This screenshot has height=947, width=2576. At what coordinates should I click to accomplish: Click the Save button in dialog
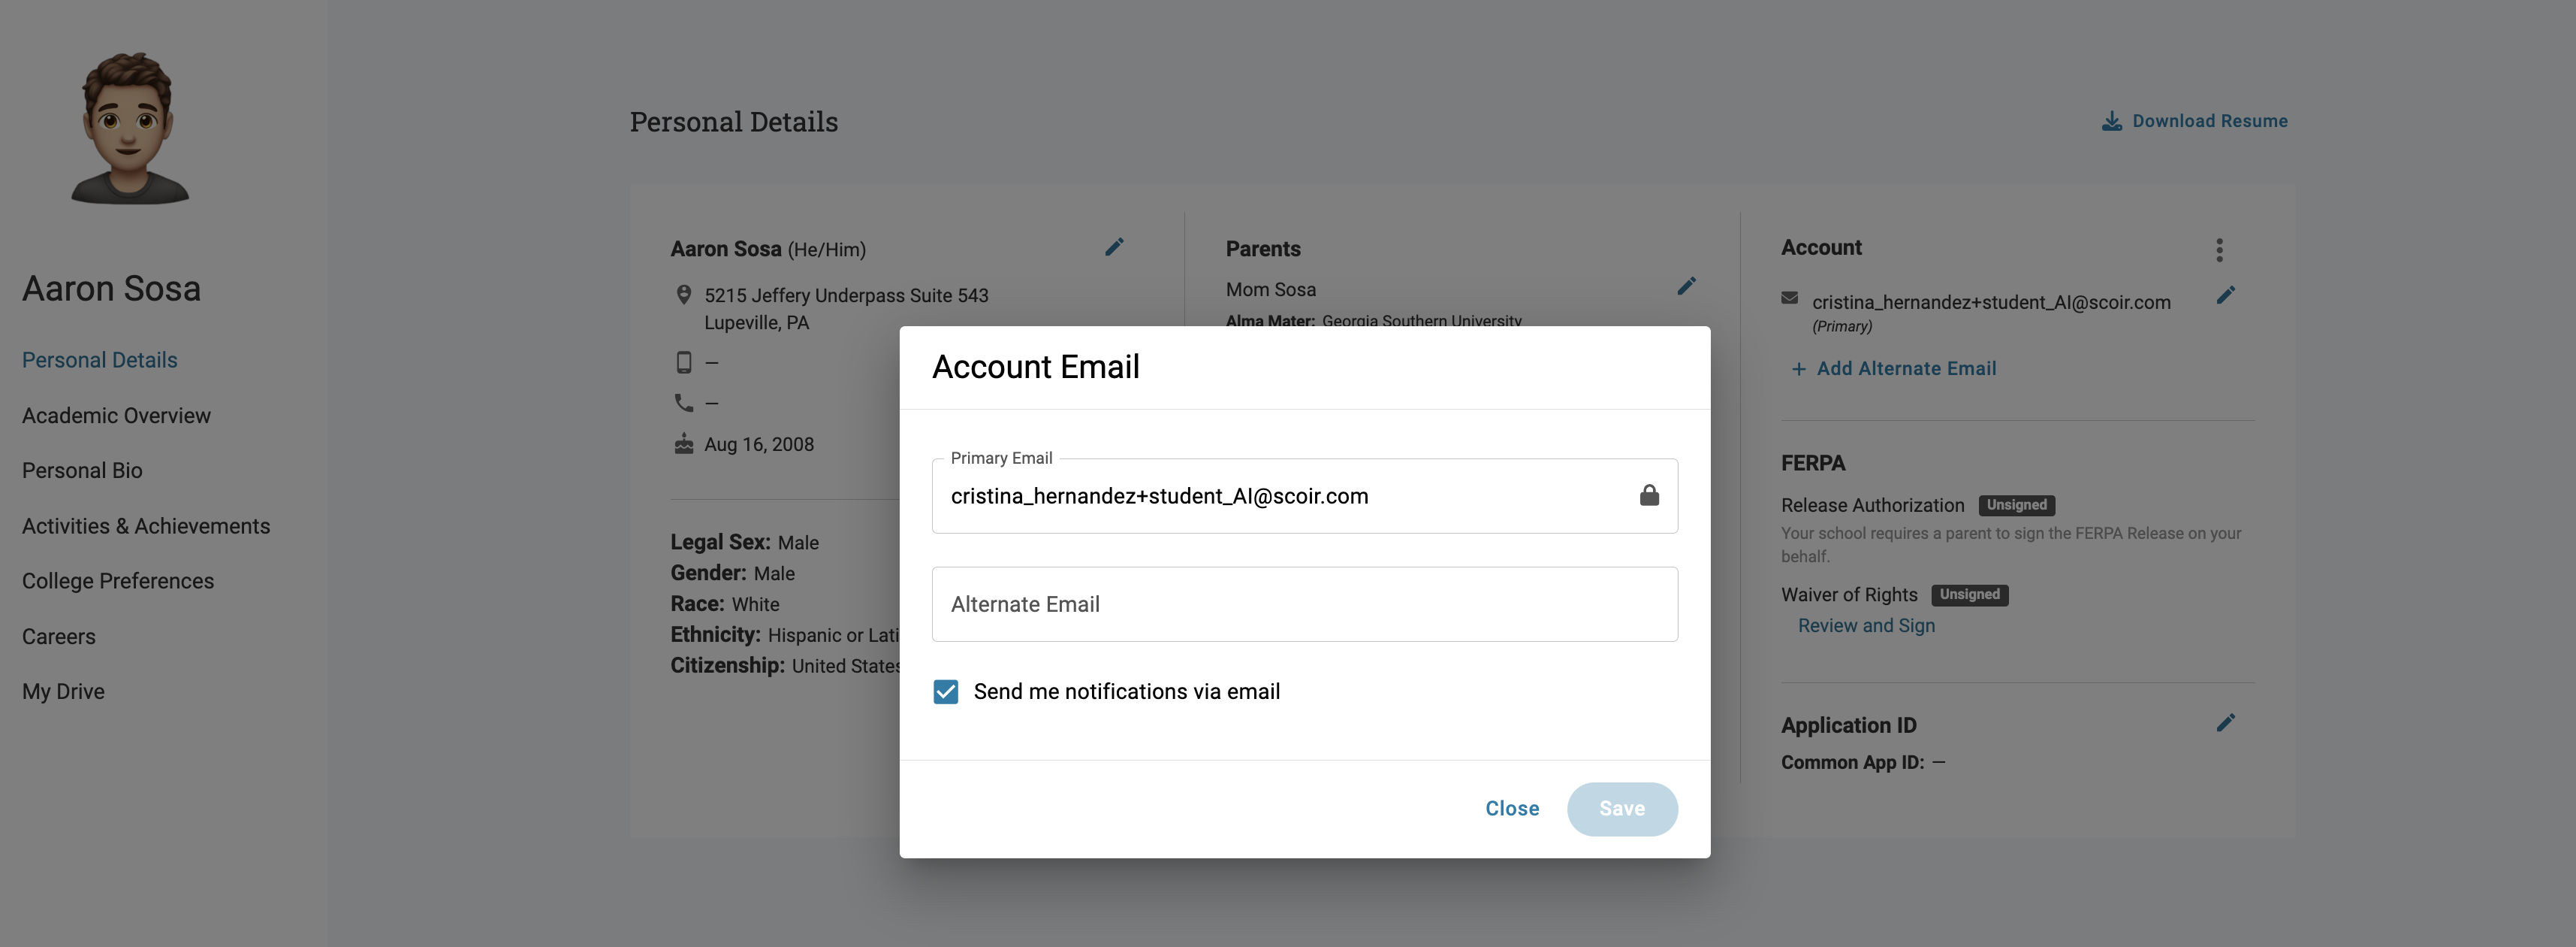pos(1622,809)
